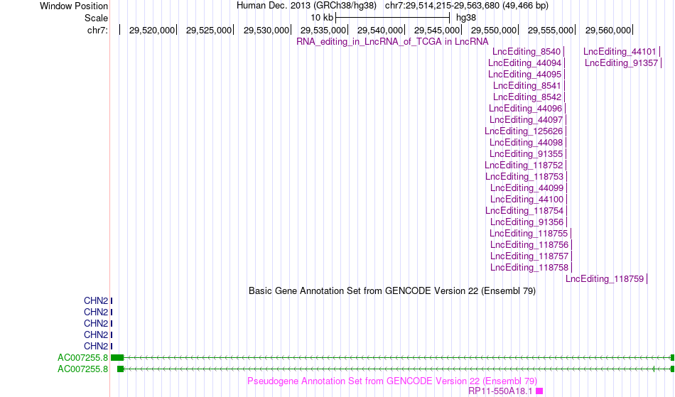Click the Pseudogene Annotation Set GENCODE title
Screen dimensions: 675x397
pos(392,381)
